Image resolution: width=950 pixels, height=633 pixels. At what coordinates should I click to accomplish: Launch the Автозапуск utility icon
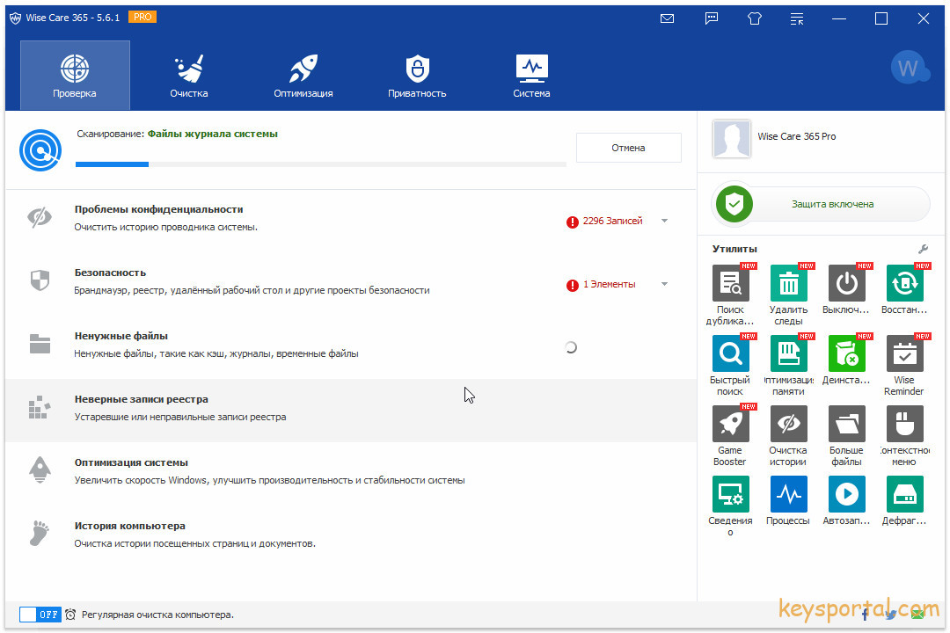click(846, 494)
